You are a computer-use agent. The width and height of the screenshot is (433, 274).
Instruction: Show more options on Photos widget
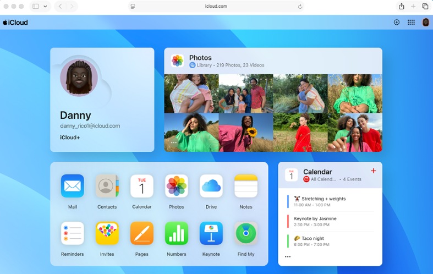click(x=174, y=143)
